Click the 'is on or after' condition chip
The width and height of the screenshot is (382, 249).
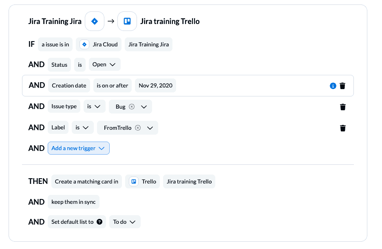coord(112,85)
